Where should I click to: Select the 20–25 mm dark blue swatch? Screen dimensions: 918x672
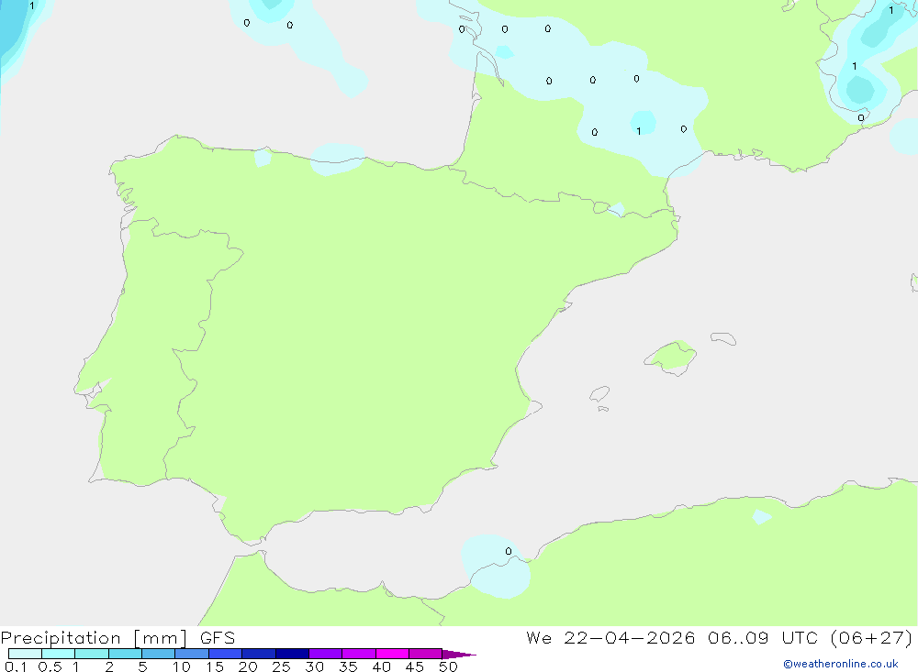click(x=259, y=654)
